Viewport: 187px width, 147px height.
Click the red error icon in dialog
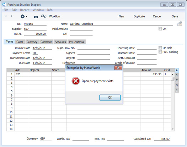click(76, 81)
